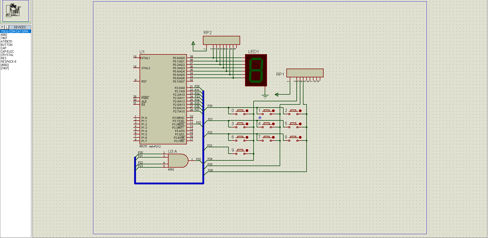Image resolution: width=488 pixels, height=238 pixels.
Task: Select the RP2 resistor pack
Action: point(221,40)
